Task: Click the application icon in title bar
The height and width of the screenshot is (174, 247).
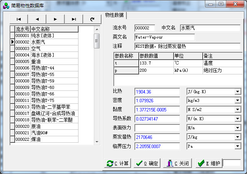Action: [x=6, y=6]
